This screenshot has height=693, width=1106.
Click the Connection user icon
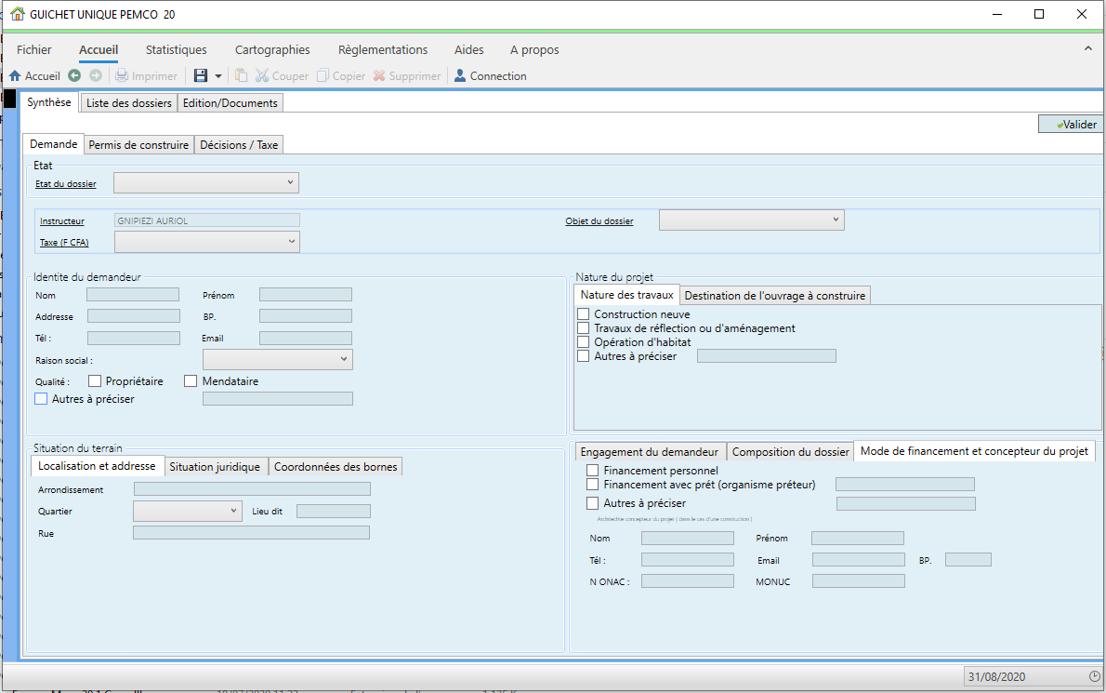pyautogui.click(x=460, y=75)
